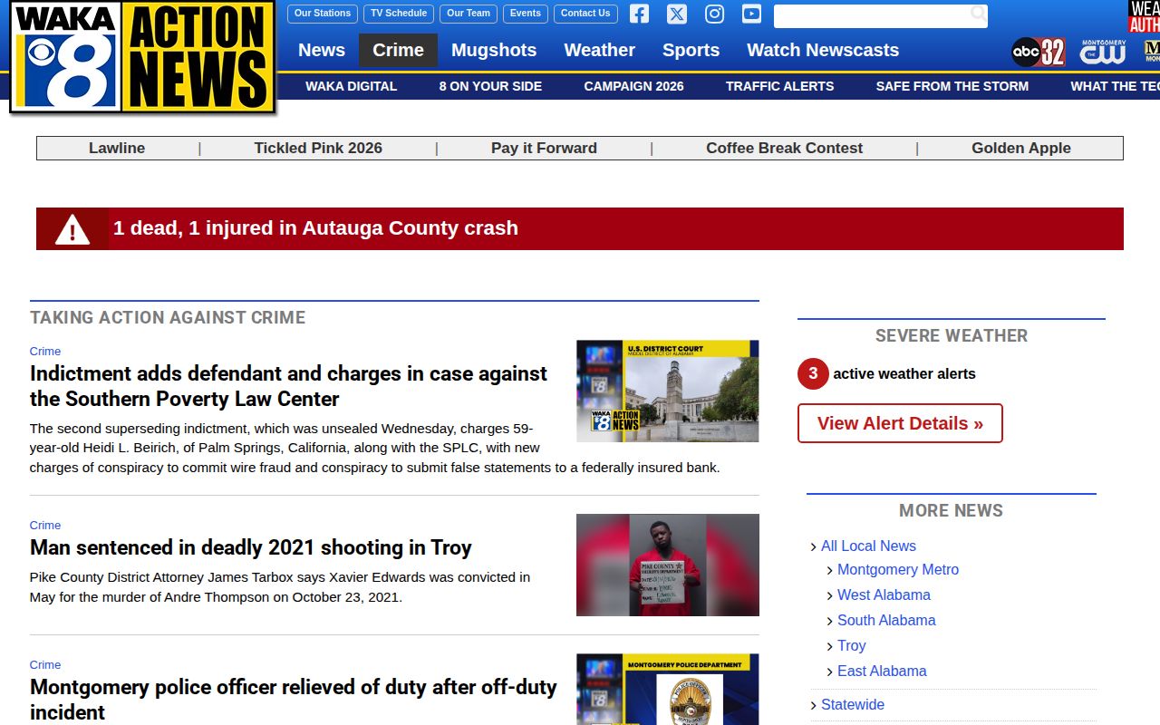Read the Autauga County crash alert headline
The height and width of the screenshot is (725, 1160).
[x=315, y=228]
